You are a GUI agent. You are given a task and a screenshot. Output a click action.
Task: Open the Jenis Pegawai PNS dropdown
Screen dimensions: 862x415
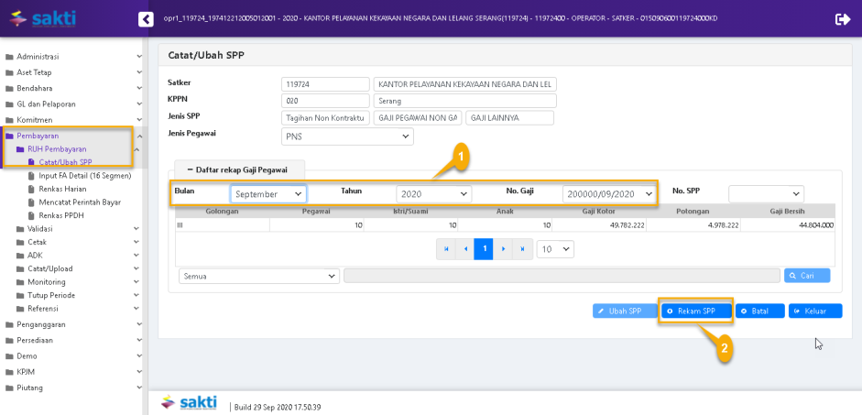pos(347,137)
